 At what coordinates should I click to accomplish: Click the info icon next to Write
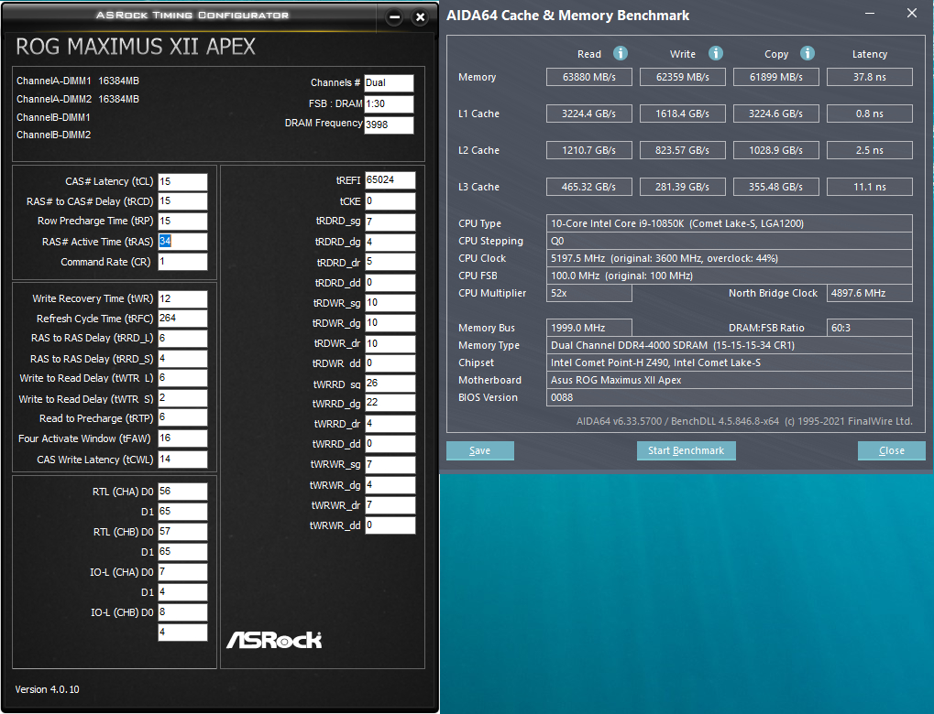click(715, 53)
